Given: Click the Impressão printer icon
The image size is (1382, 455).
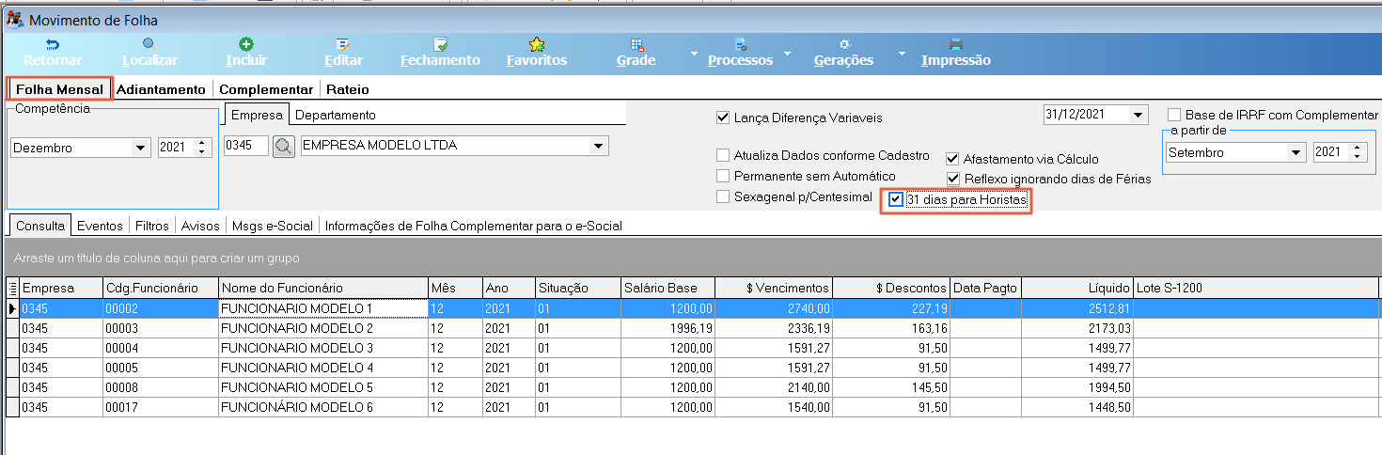Looking at the screenshot, I should [x=956, y=44].
